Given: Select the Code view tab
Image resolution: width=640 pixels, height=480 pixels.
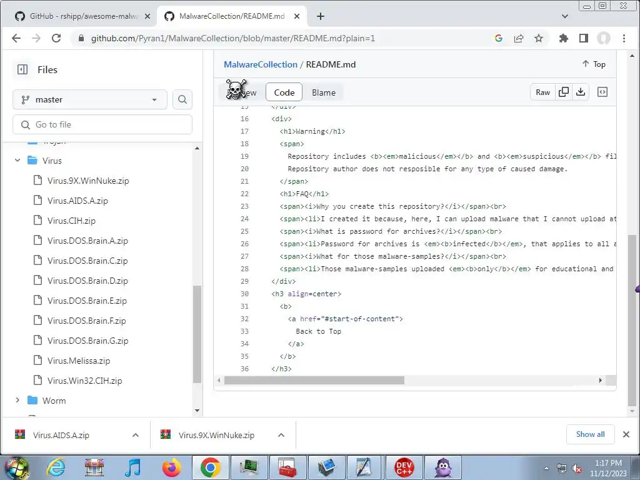Looking at the screenshot, I should click(x=284, y=92).
